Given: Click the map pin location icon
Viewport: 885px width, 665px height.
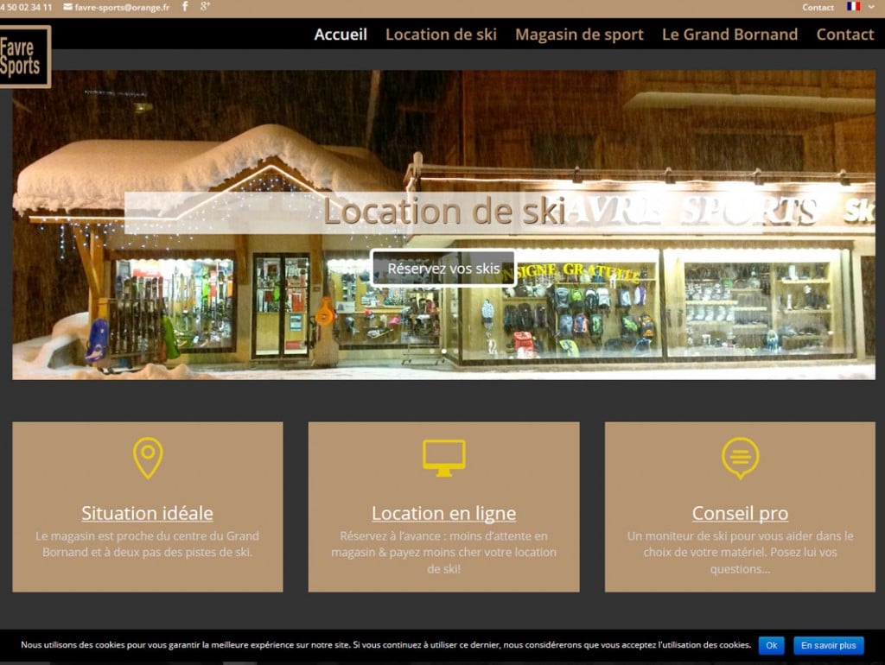Looking at the screenshot, I should [x=148, y=458].
